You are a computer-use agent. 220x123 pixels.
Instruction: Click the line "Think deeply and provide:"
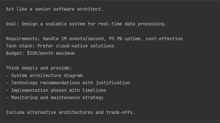click(x=39, y=68)
